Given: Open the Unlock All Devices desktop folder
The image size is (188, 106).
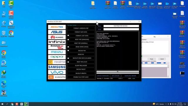Looking at the screenshot, I should coord(175,15).
